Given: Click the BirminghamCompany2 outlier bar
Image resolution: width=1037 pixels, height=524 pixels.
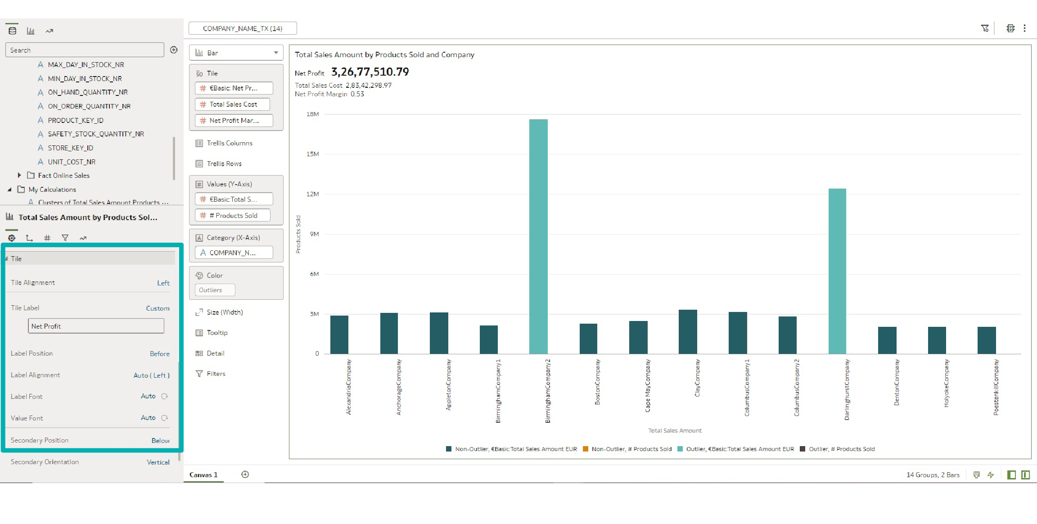Looking at the screenshot, I should (x=538, y=236).
